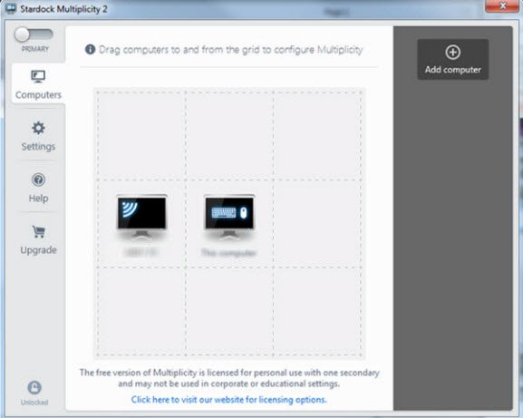The image size is (523, 418).
Task: Open Settings via the gear icon
Action: point(38,128)
